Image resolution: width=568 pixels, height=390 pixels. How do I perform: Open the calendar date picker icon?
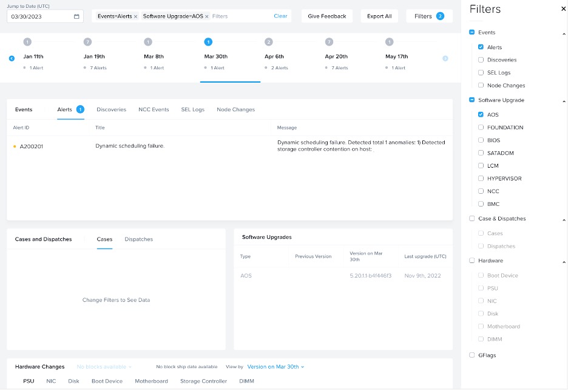[76, 16]
